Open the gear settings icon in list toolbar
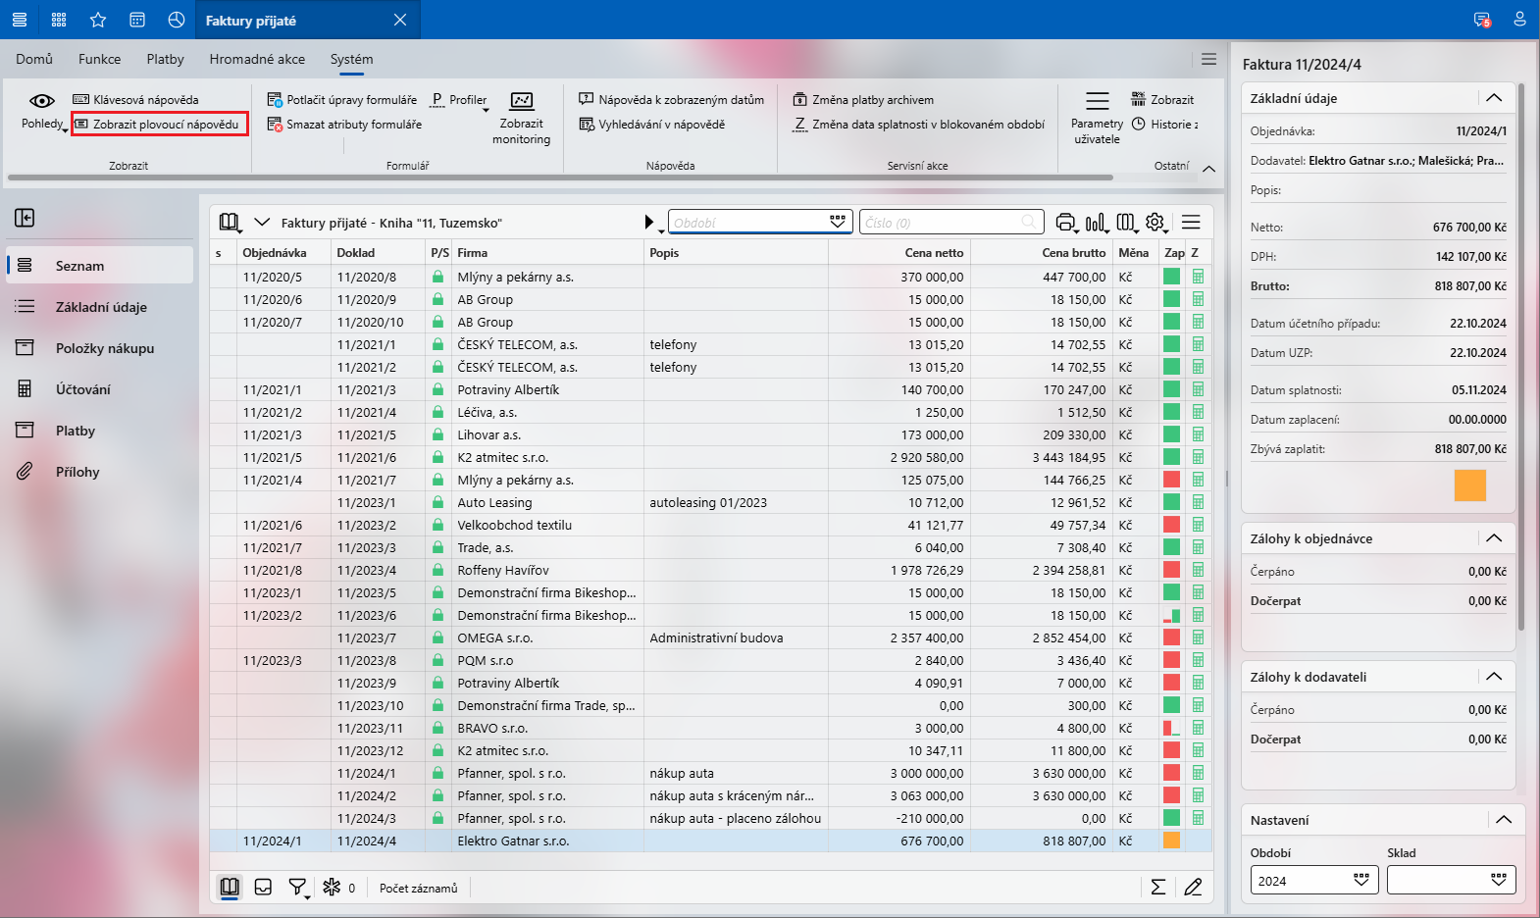Screen dimensions: 1540x918 click(1155, 223)
